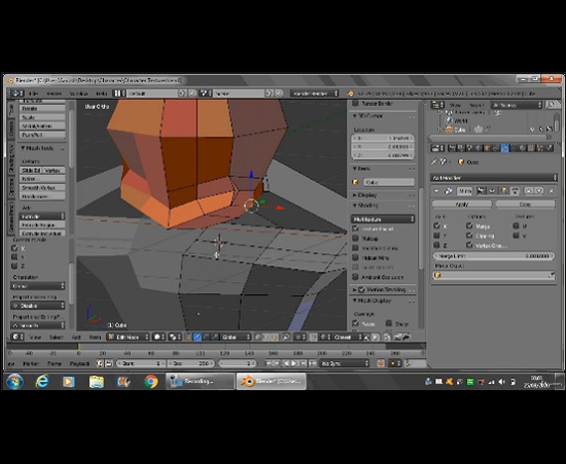Click the Apply button on mirror modifier
Image resolution: width=566 pixels, height=464 pixels.
pyautogui.click(x=462, y=205)
